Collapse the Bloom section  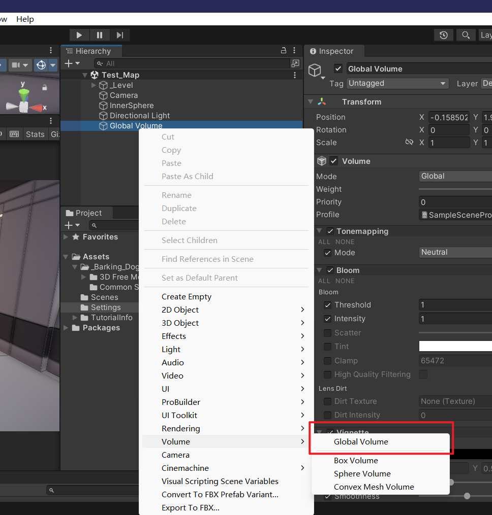319,270
